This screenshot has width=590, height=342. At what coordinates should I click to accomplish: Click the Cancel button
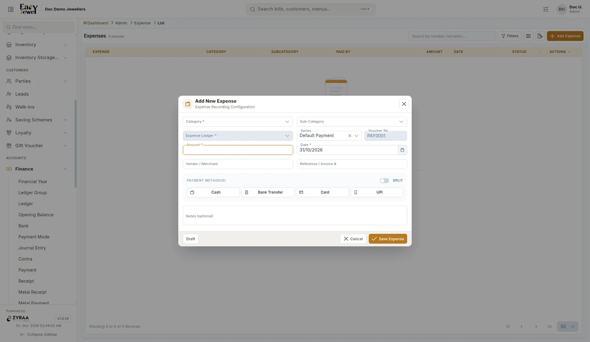tap(353, 239)
